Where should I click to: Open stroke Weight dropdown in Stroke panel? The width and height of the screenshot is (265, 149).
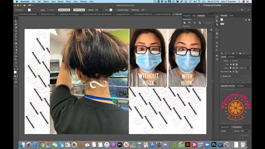click(241, 61)
